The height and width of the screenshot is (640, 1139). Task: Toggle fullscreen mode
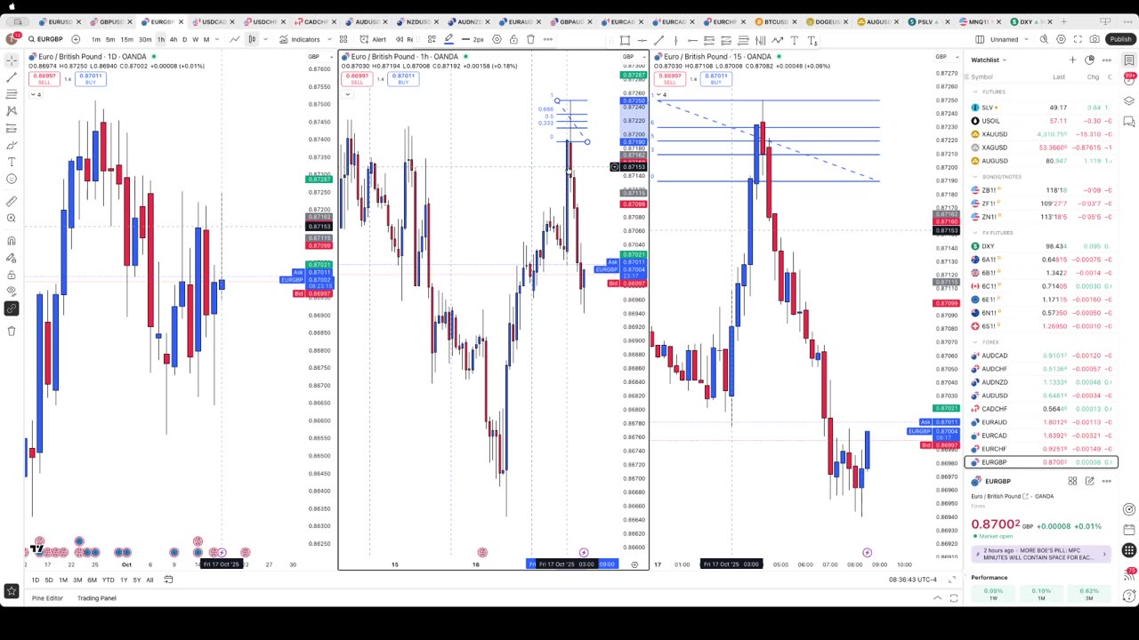click(1078, 39)
